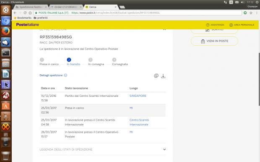Click Partito dal Centro Scambi Internazionale cell

91,96
